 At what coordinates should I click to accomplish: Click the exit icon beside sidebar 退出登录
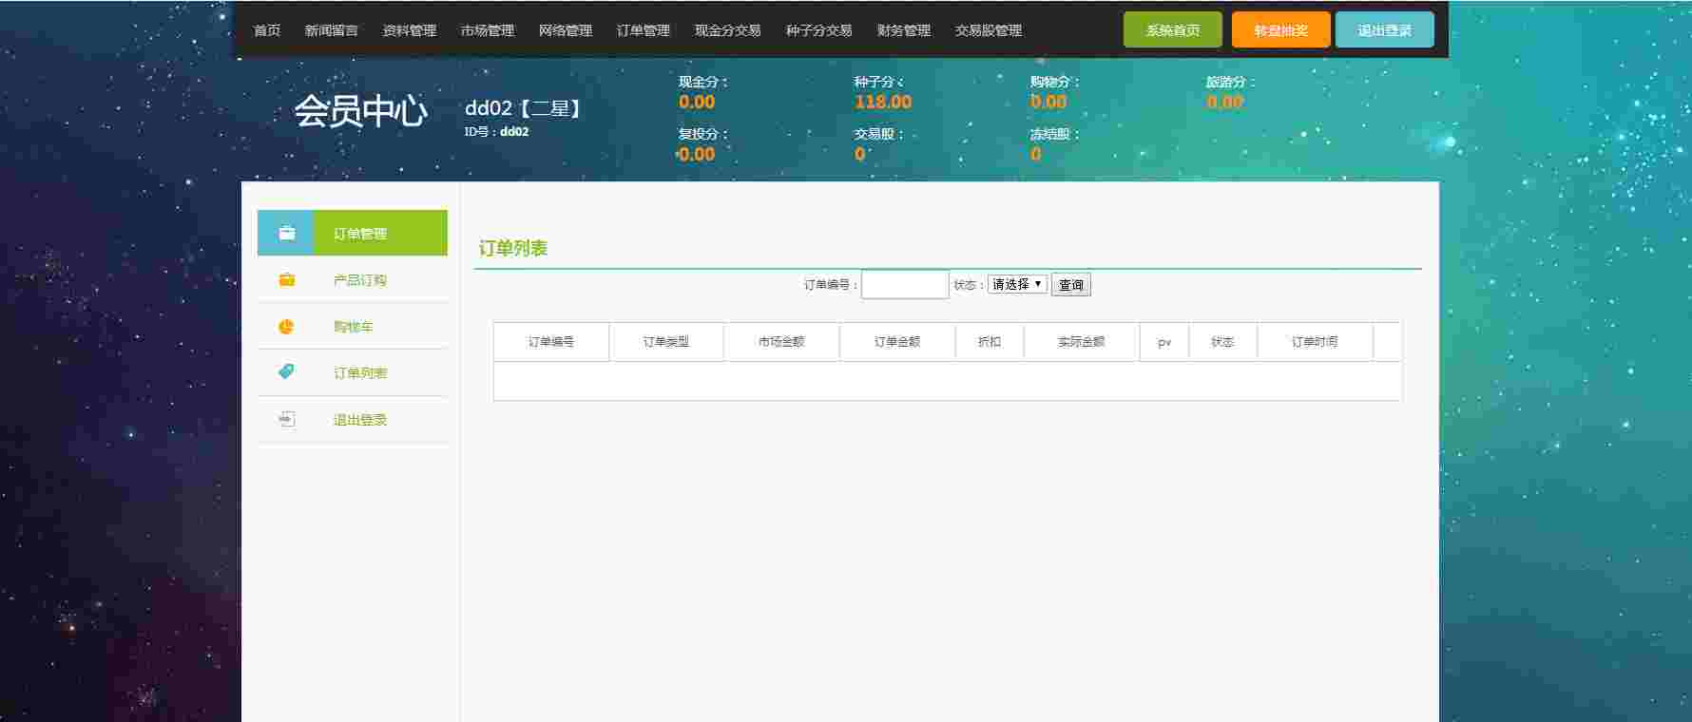click(x=286, y=419)
